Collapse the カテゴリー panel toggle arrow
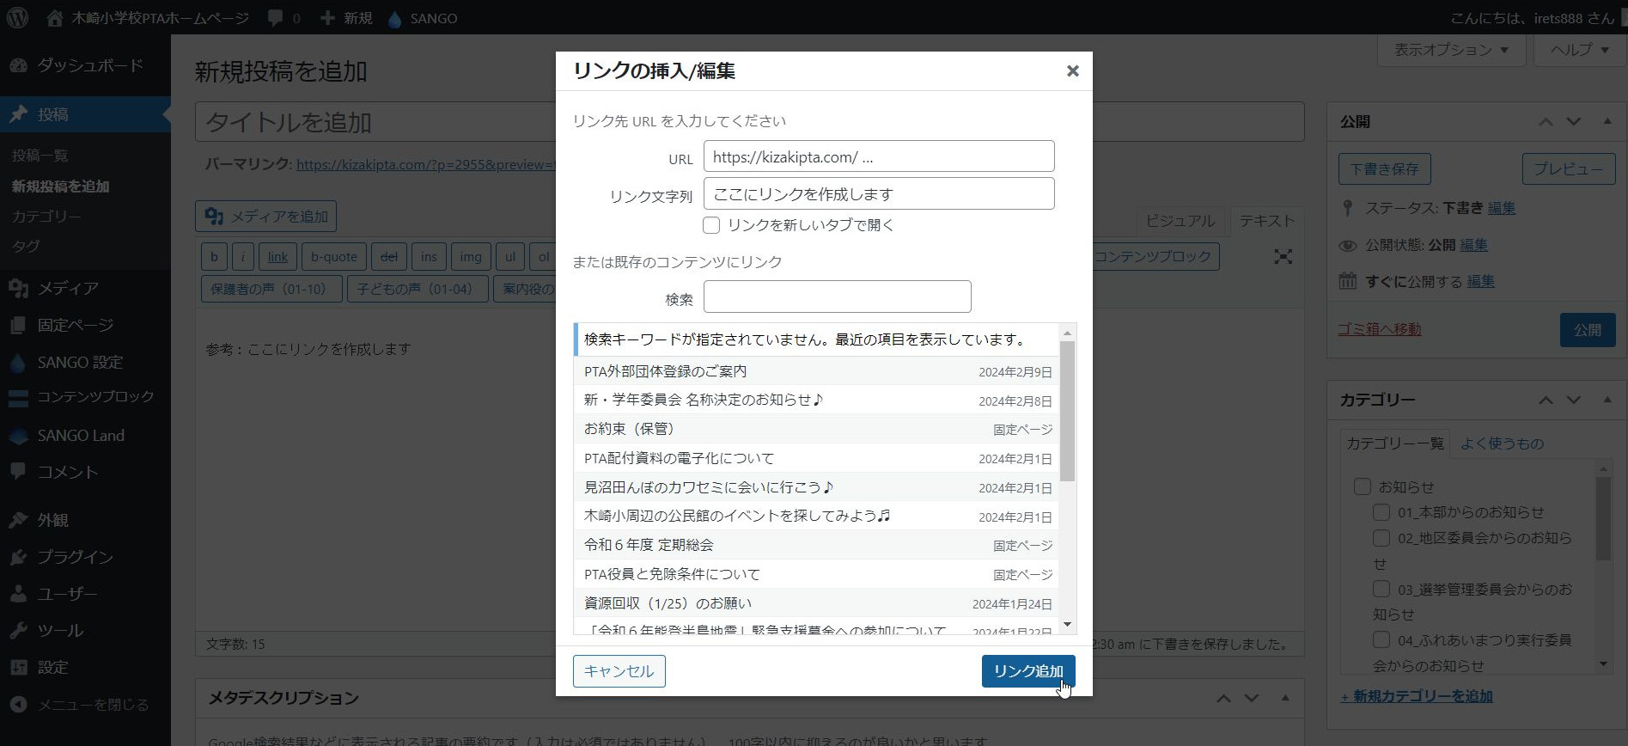Image resolution: width=1628 pixels, height=746 pixels. tap(1607, 400)
